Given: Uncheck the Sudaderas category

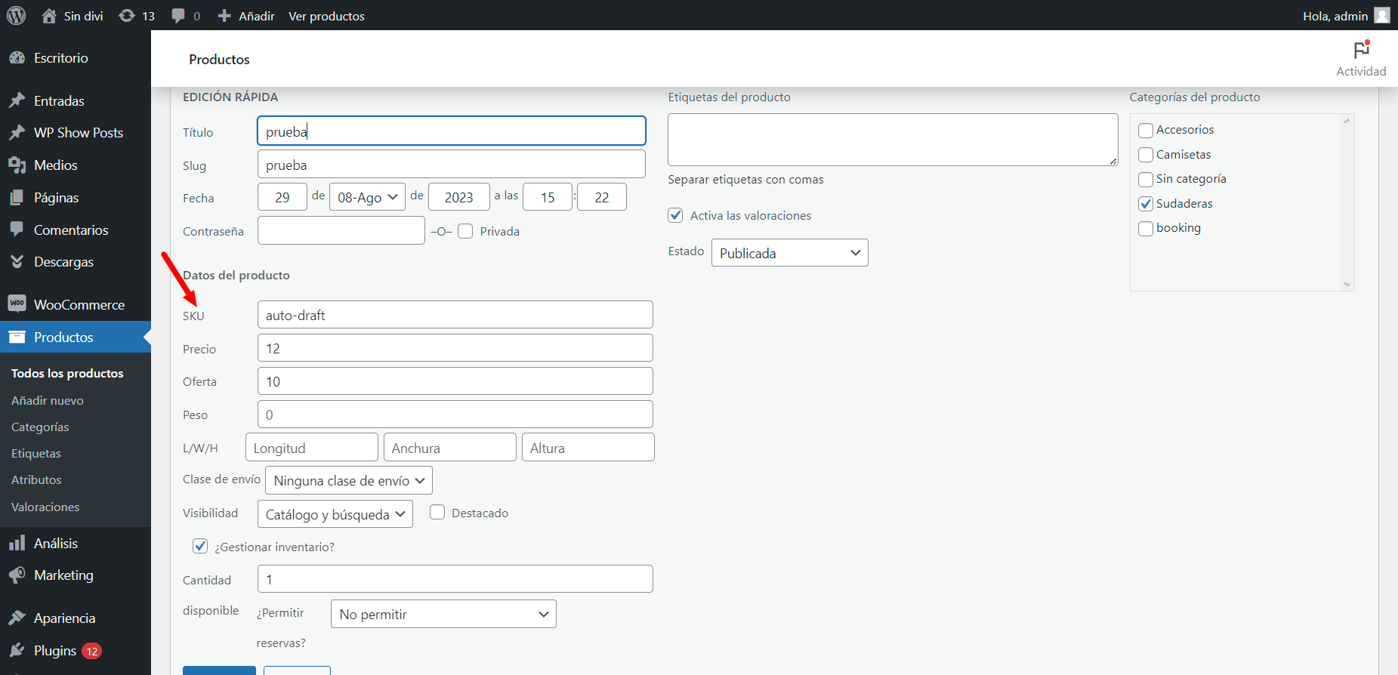Looking at the screenshot, I should click(x=1146, y=204).
